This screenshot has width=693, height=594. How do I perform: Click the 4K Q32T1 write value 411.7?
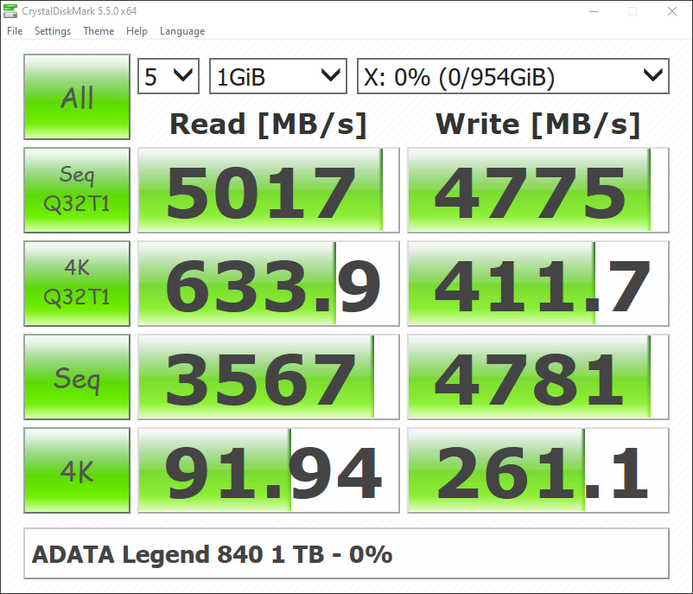538,284
